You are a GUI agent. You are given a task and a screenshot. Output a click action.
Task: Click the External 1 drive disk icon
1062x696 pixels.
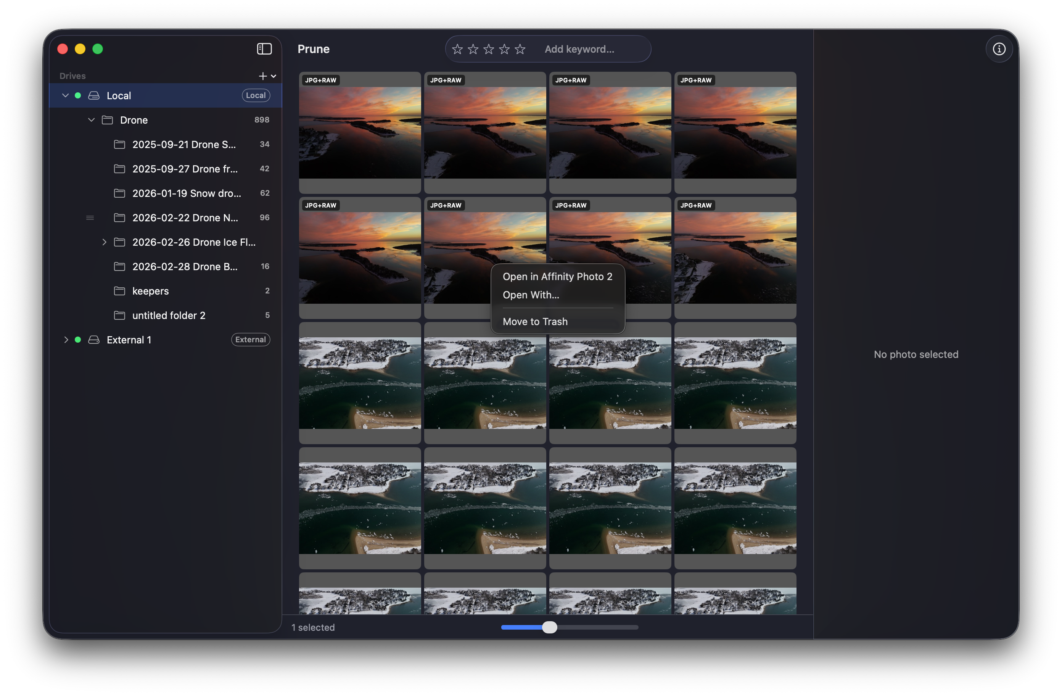pyautogui.click(x=94, y=340)
